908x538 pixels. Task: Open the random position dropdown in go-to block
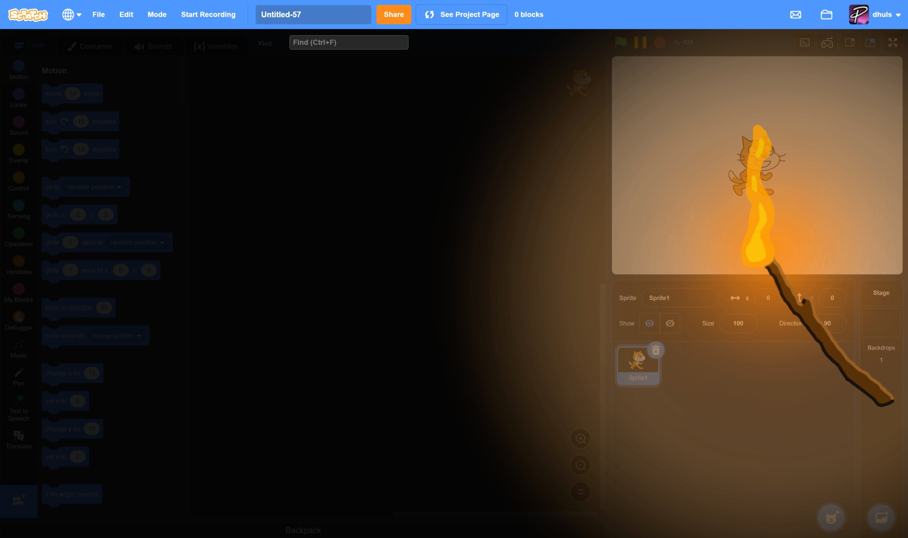pos(94,187)
